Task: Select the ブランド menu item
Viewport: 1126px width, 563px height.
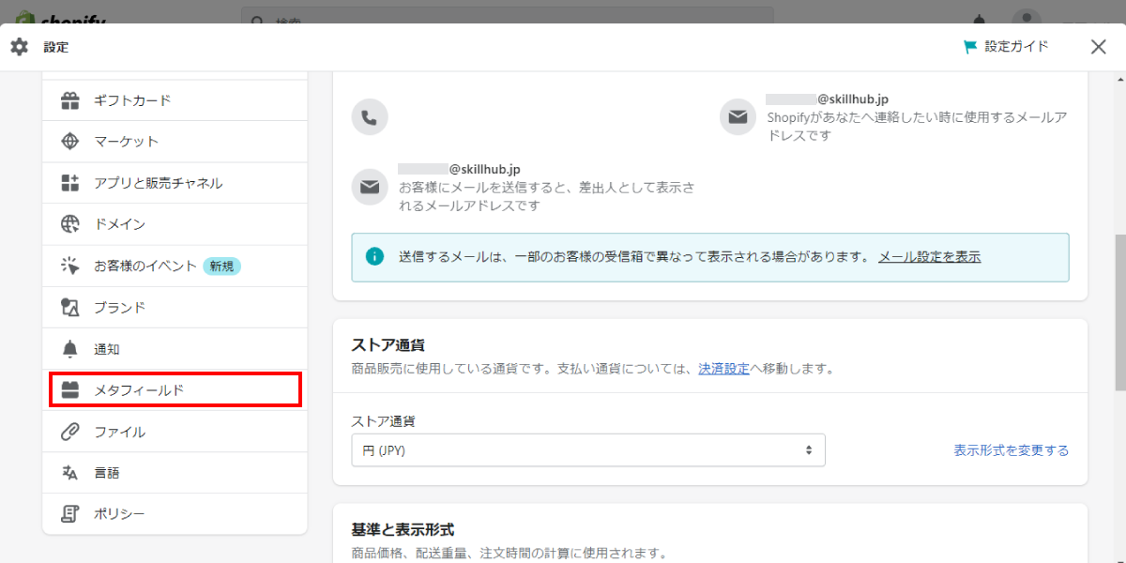Action: (175, 307)
